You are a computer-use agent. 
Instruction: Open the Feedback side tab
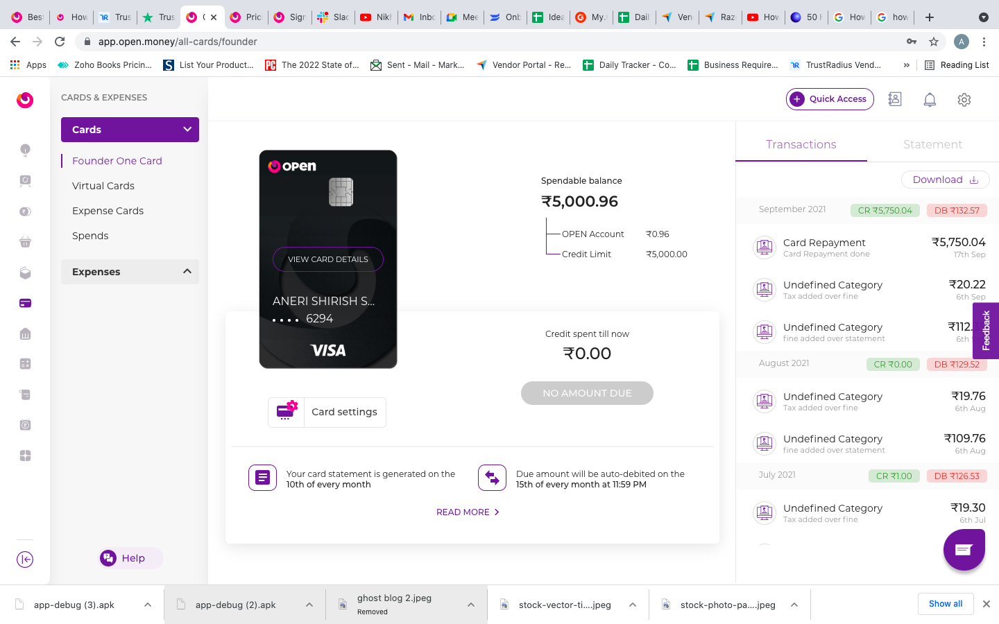[986, 331]
